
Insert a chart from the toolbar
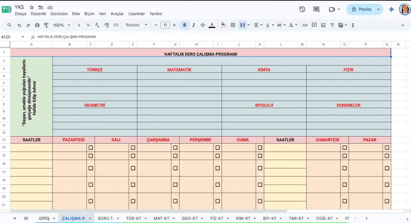323,25
